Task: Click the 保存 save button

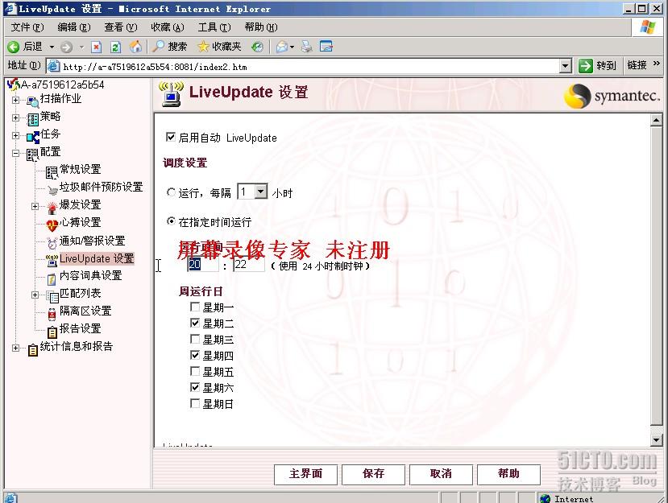Action: point(374,474)
